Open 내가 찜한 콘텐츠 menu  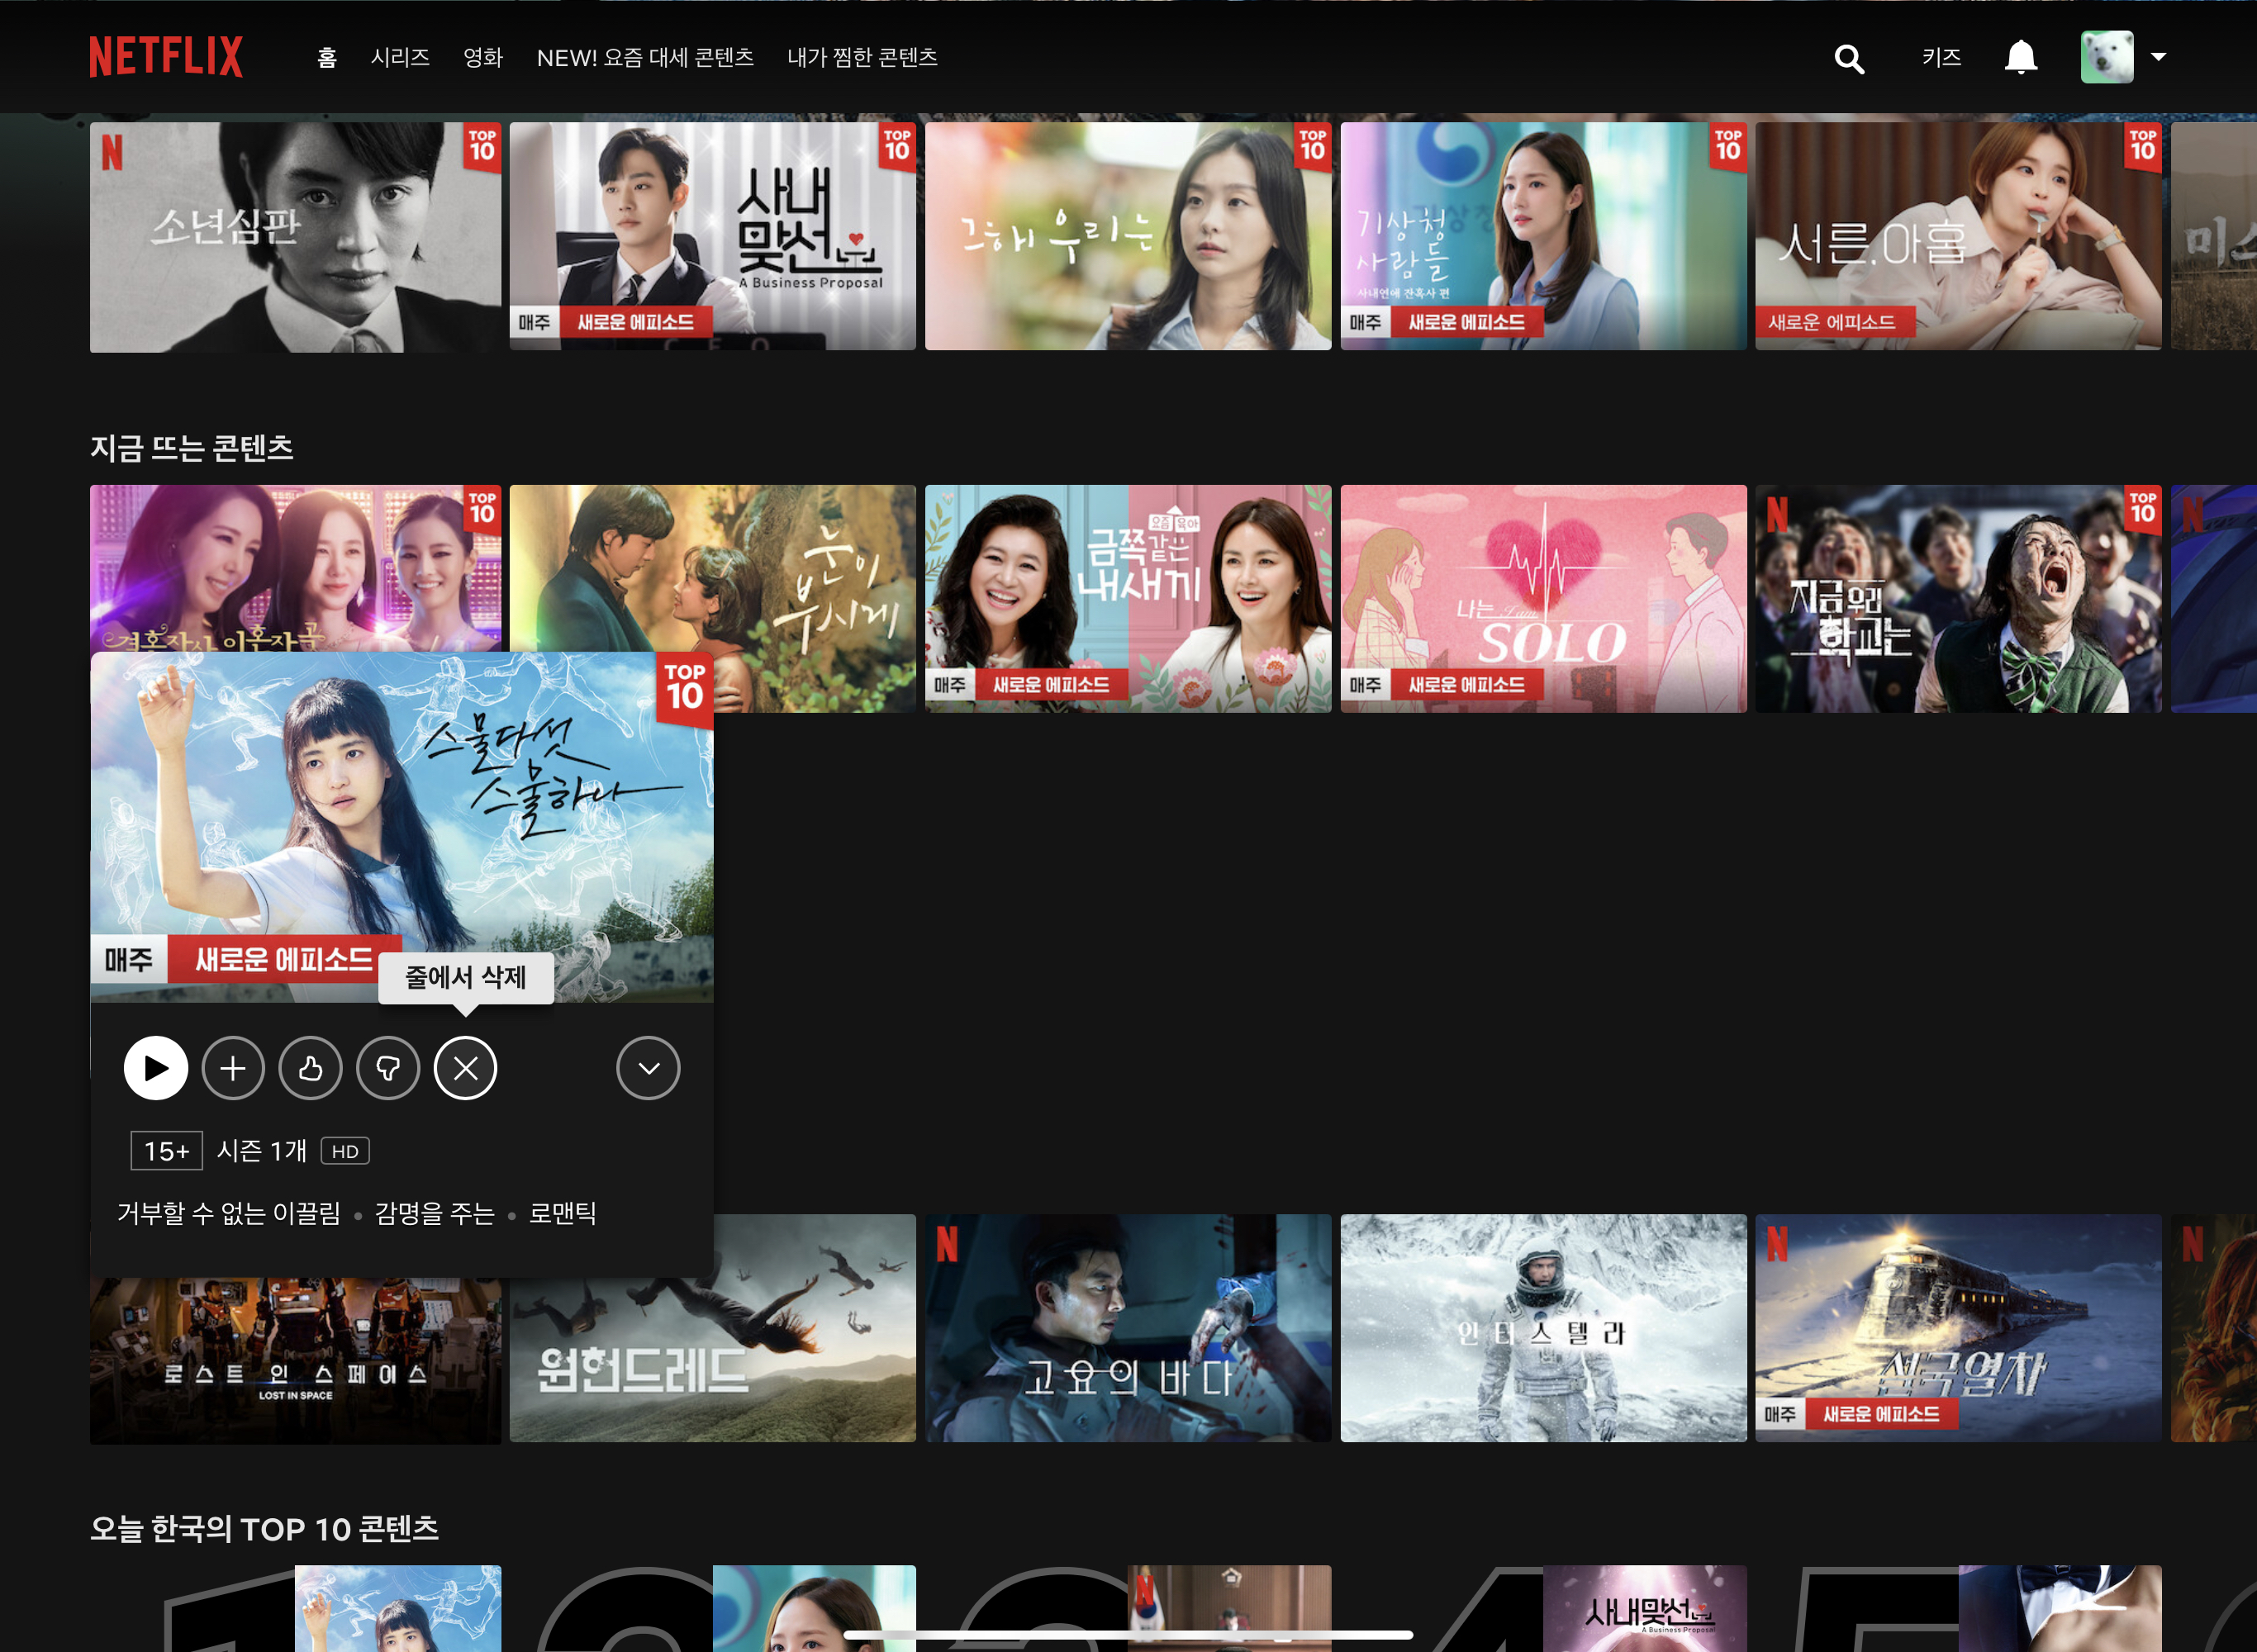point(862,58)
